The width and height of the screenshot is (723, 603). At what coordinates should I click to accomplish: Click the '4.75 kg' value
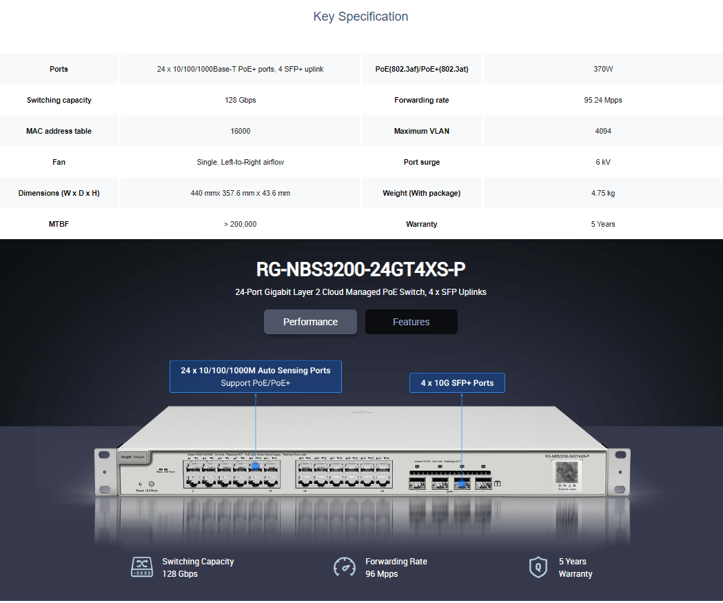pos(603,193)
